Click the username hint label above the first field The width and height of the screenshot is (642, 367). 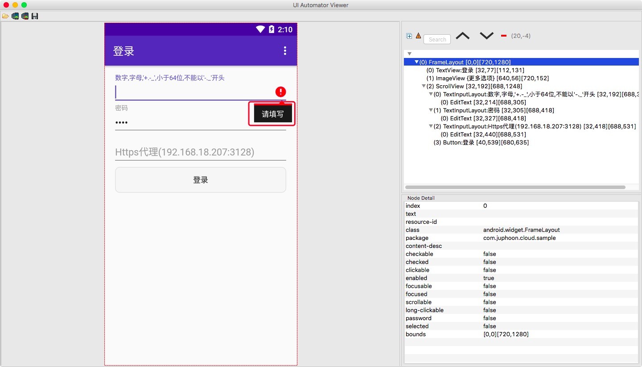(x=169, y=78)
